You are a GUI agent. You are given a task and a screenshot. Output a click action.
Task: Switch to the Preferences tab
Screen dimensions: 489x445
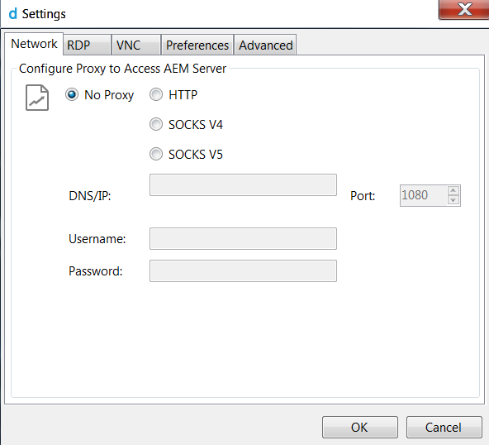[197, 45]
